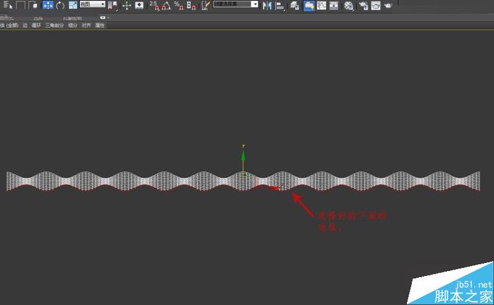Open the 细分 ribbon panel tab

click(73, 25)
